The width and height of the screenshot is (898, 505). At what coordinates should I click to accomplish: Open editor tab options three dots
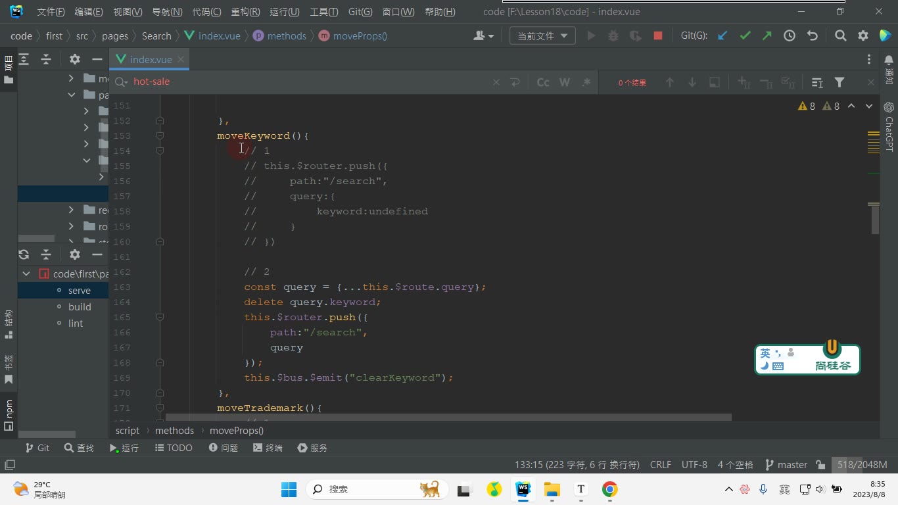click(869, 59)
